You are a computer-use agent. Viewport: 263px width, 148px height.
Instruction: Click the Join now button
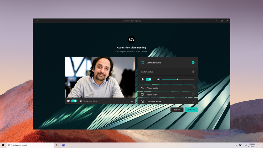[x=191, y=110]
